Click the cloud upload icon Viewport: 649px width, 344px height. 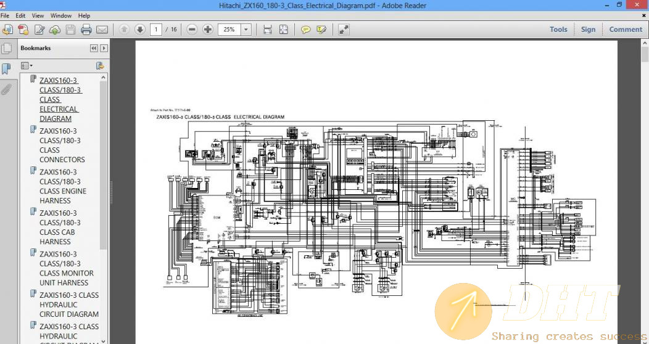55,30
